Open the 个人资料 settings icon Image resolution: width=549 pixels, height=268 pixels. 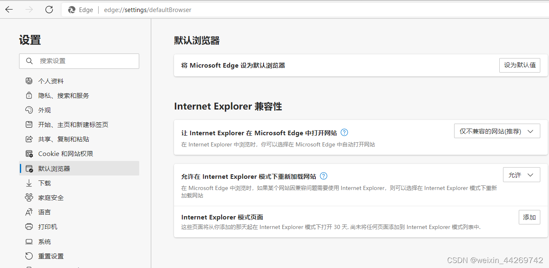pos(29,80)
